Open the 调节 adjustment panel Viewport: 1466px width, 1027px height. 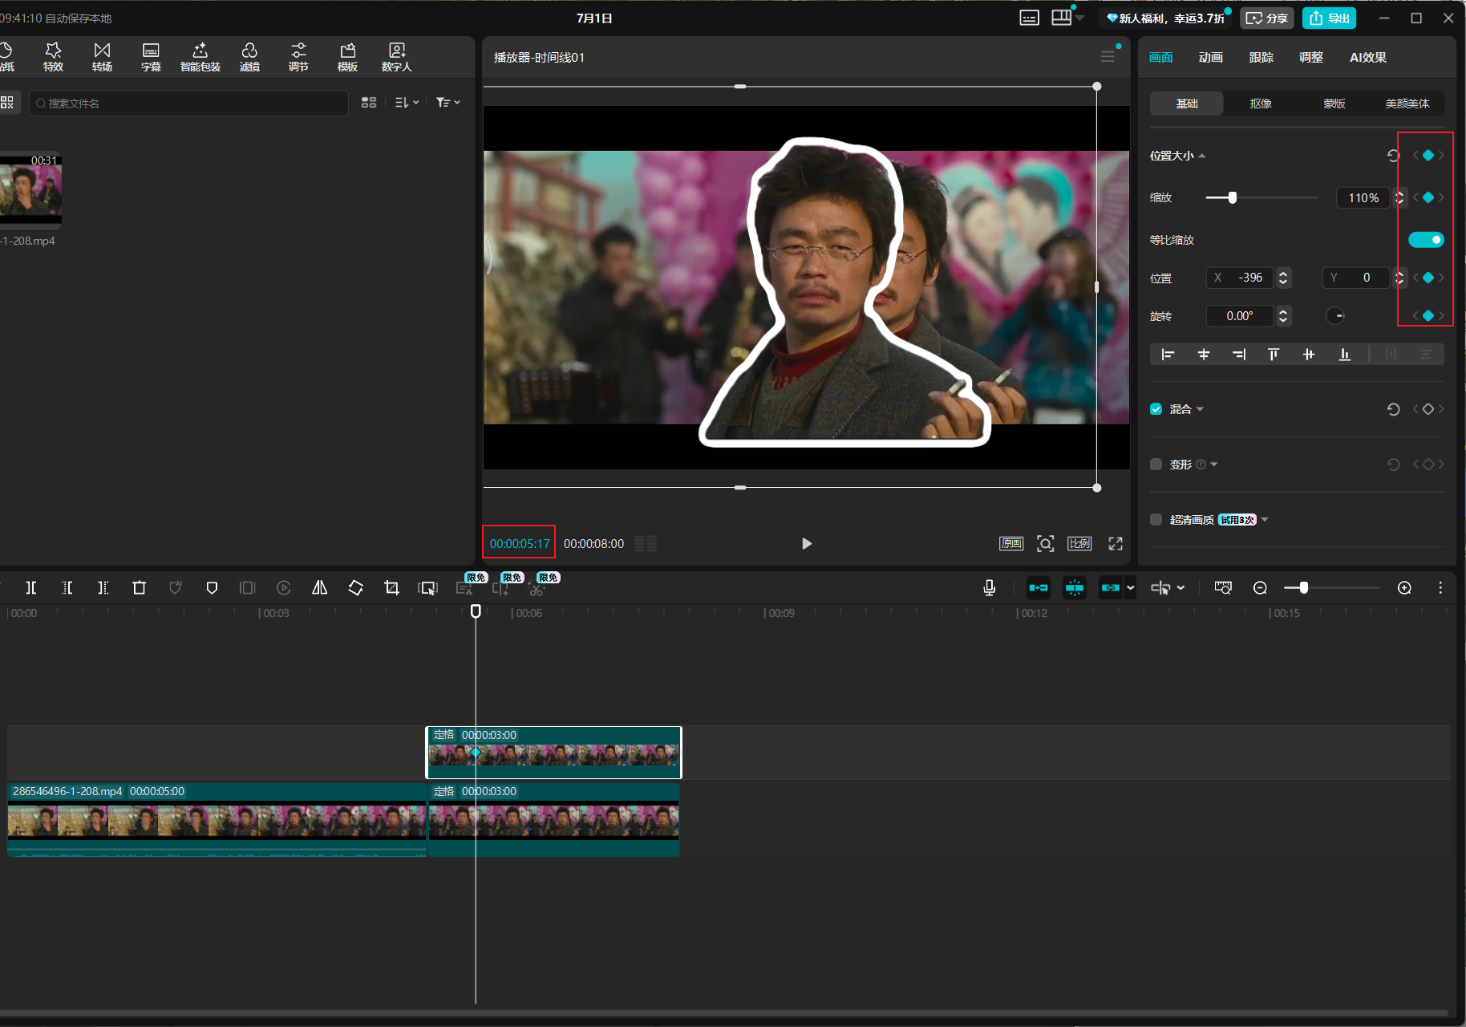[298, 57]
